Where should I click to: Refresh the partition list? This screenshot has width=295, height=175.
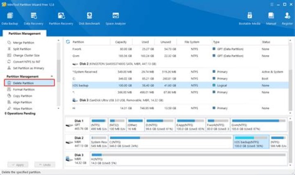click(68, 42)
